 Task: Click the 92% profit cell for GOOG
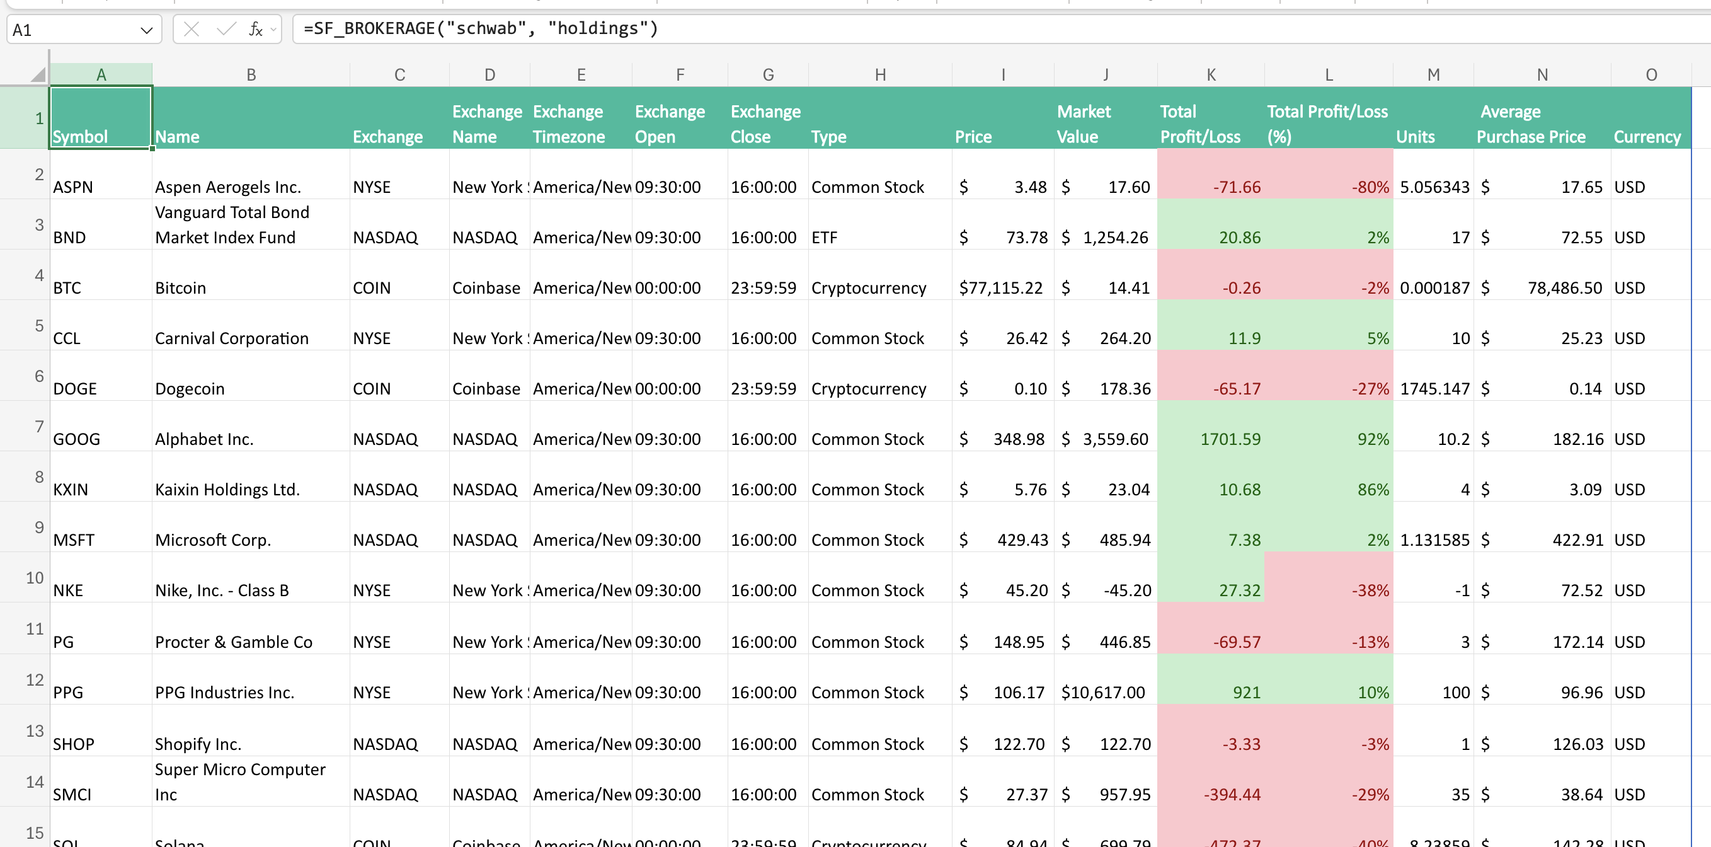click(x=1329, y=427)
